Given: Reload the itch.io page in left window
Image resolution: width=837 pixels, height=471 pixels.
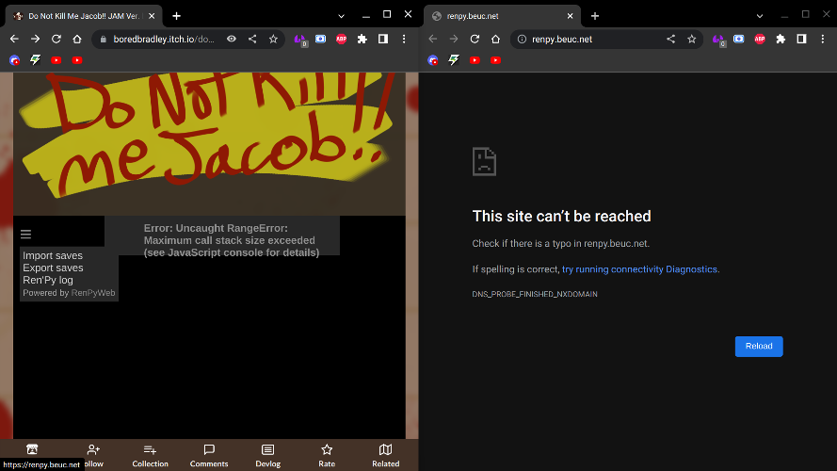Looking at the screenshot, I should pyautogui.click(x=56, y=39).
